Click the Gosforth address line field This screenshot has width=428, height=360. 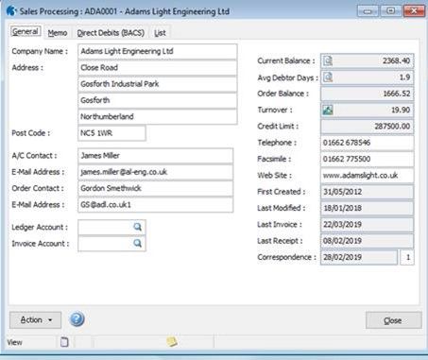[x=158, y=100]
